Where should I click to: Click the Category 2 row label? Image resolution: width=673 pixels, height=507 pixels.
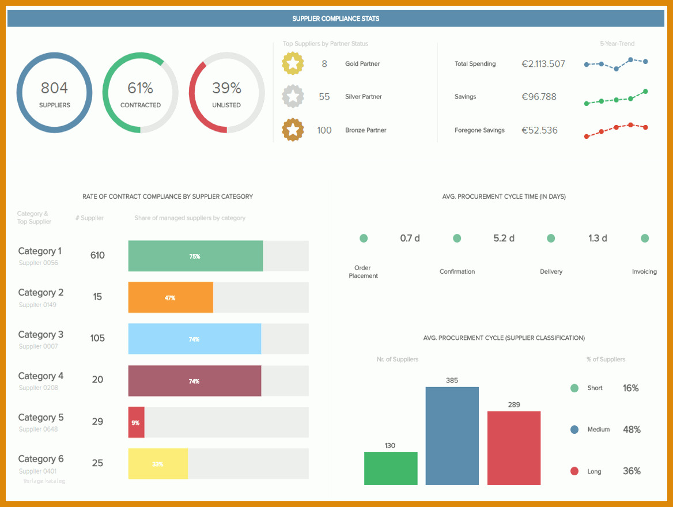(x=41, y=293)
